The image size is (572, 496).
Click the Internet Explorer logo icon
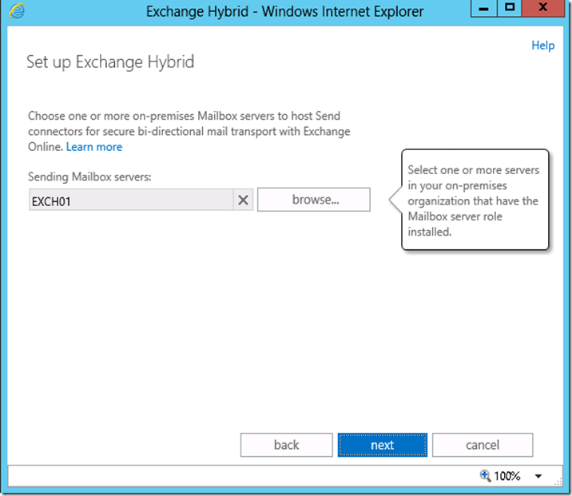point(17,10)
